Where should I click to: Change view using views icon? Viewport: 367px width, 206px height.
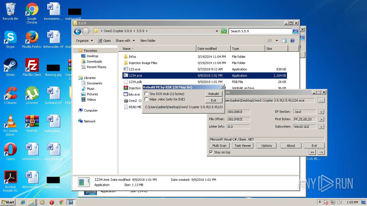[270, 41]
